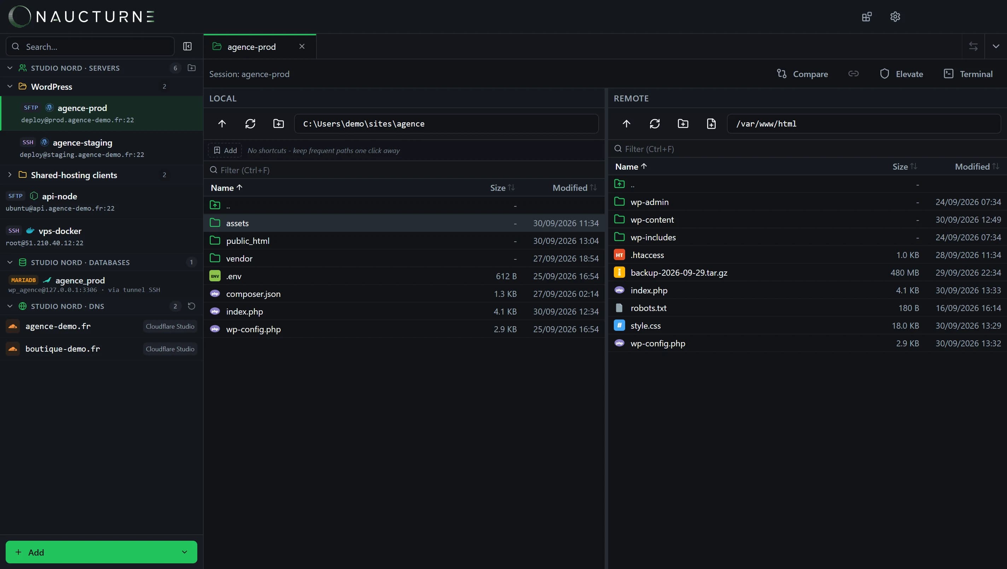This screenshot has height=569, width=1007.
Task: Select agence-prod SFTP connection
Action: pyautogui.click(x=101, y=113)
